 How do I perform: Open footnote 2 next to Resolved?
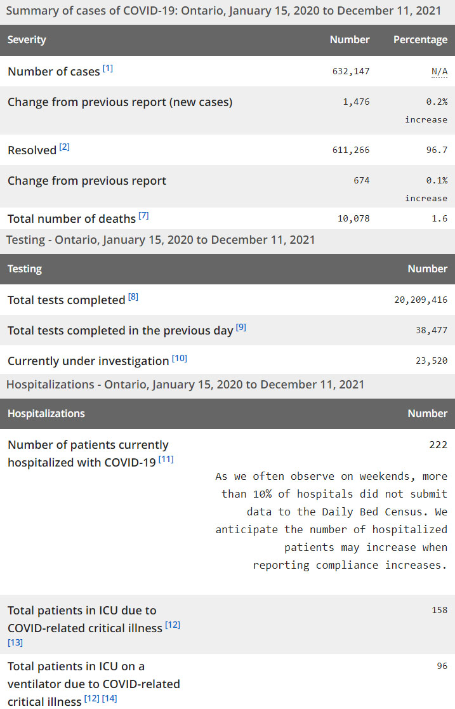[65, 147]
